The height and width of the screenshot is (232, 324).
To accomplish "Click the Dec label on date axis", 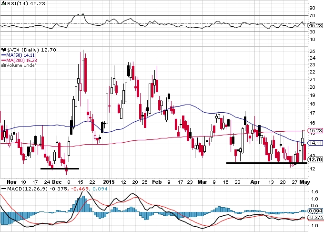I will click(57, 182).
